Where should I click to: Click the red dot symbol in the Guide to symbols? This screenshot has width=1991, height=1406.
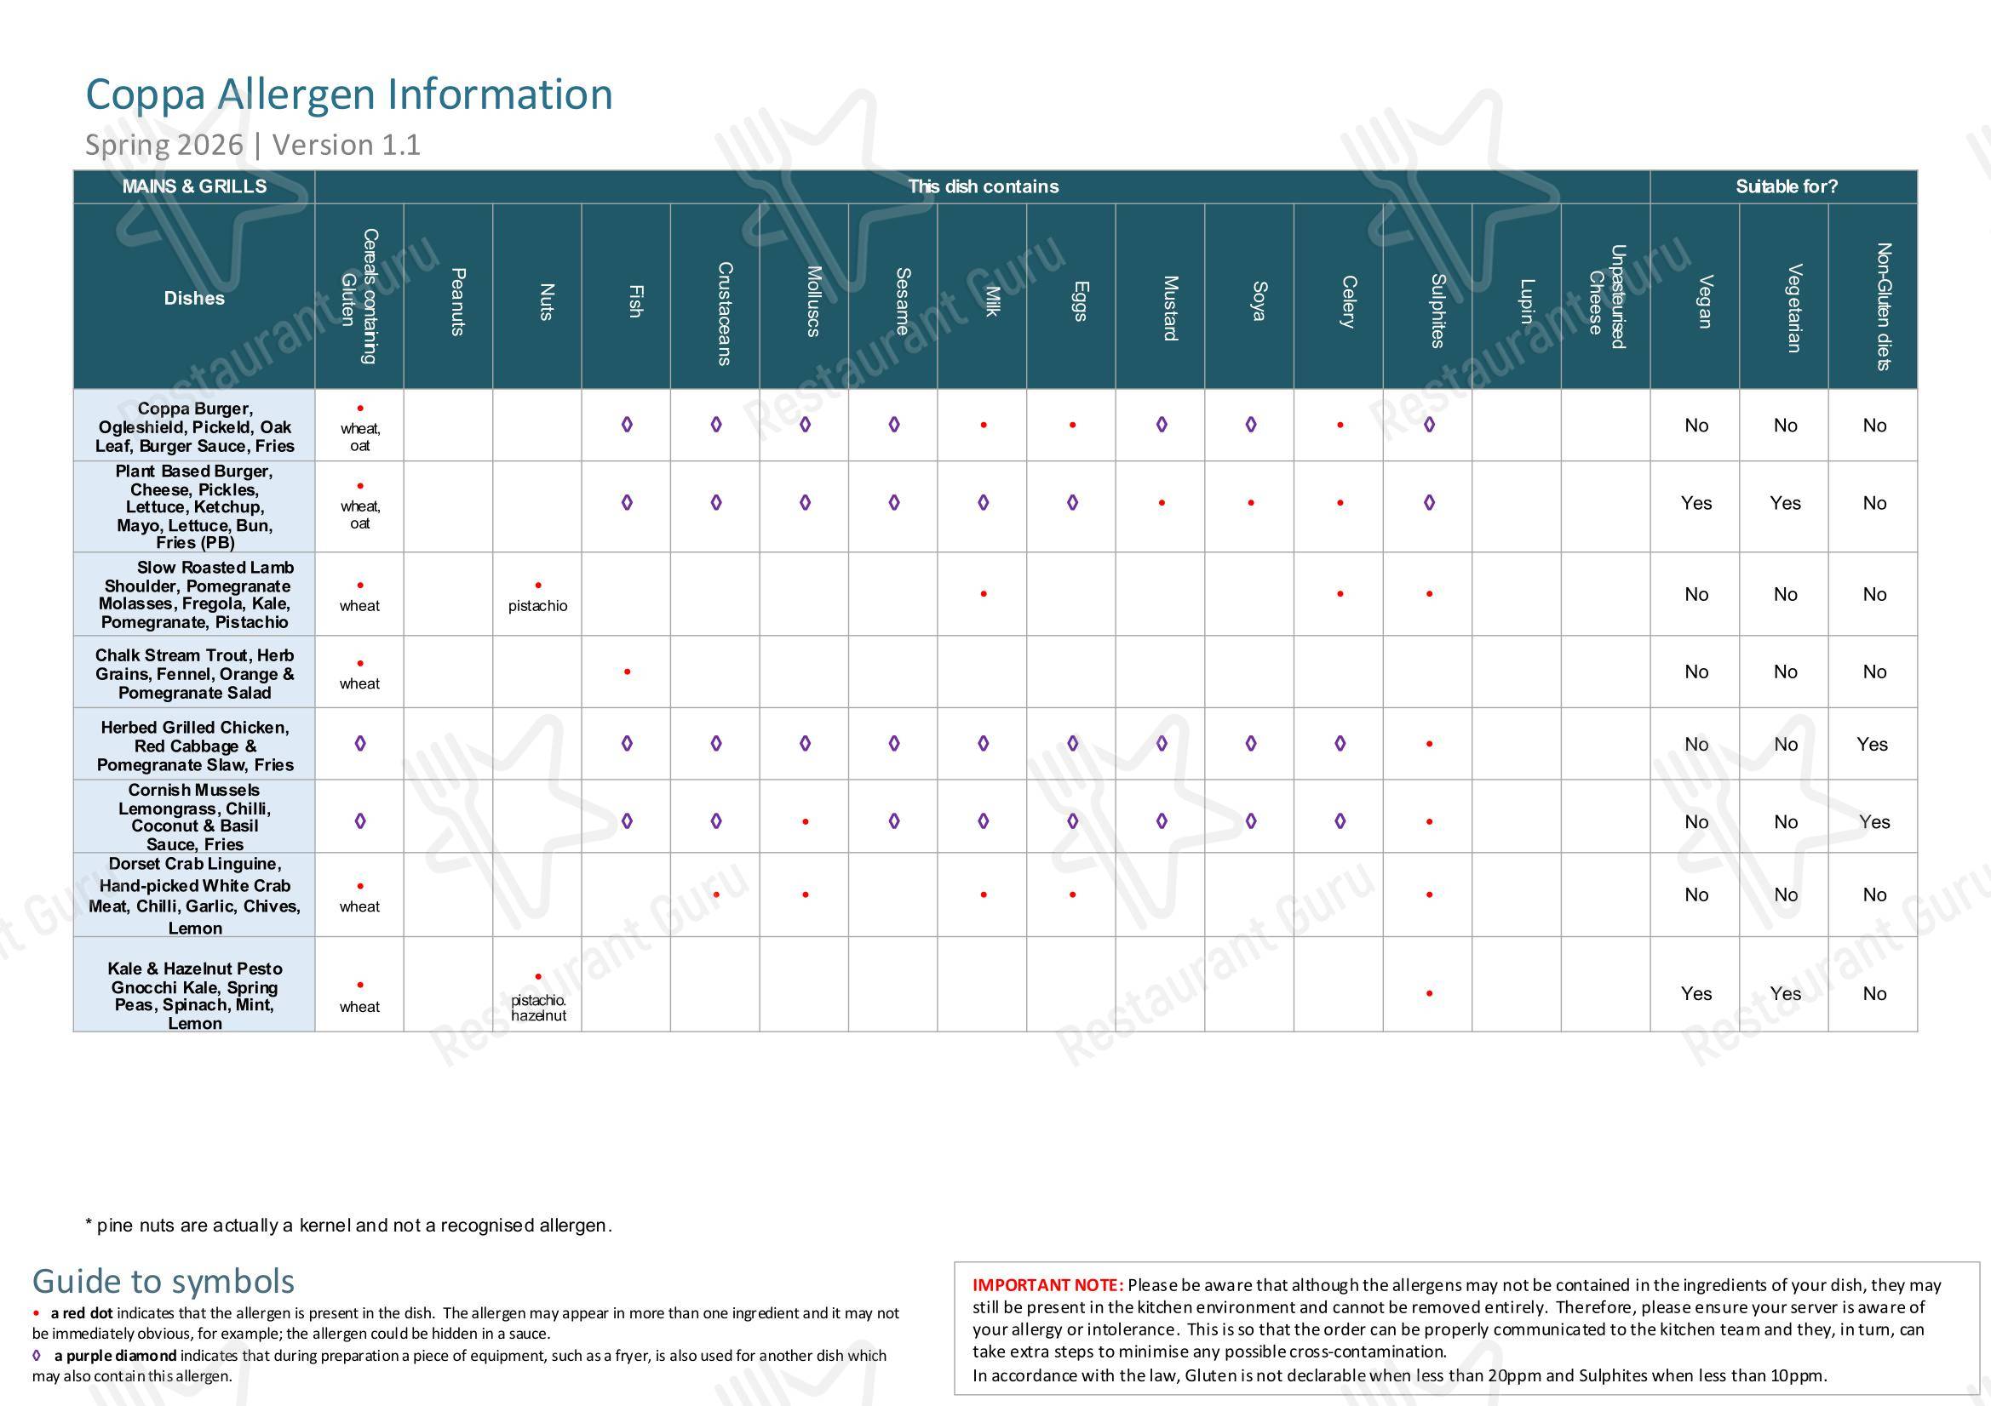[x=37, y=1314]
